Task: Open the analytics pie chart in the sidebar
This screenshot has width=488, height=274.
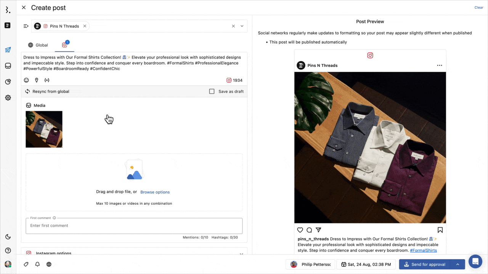Action: [x=8, y=81]
